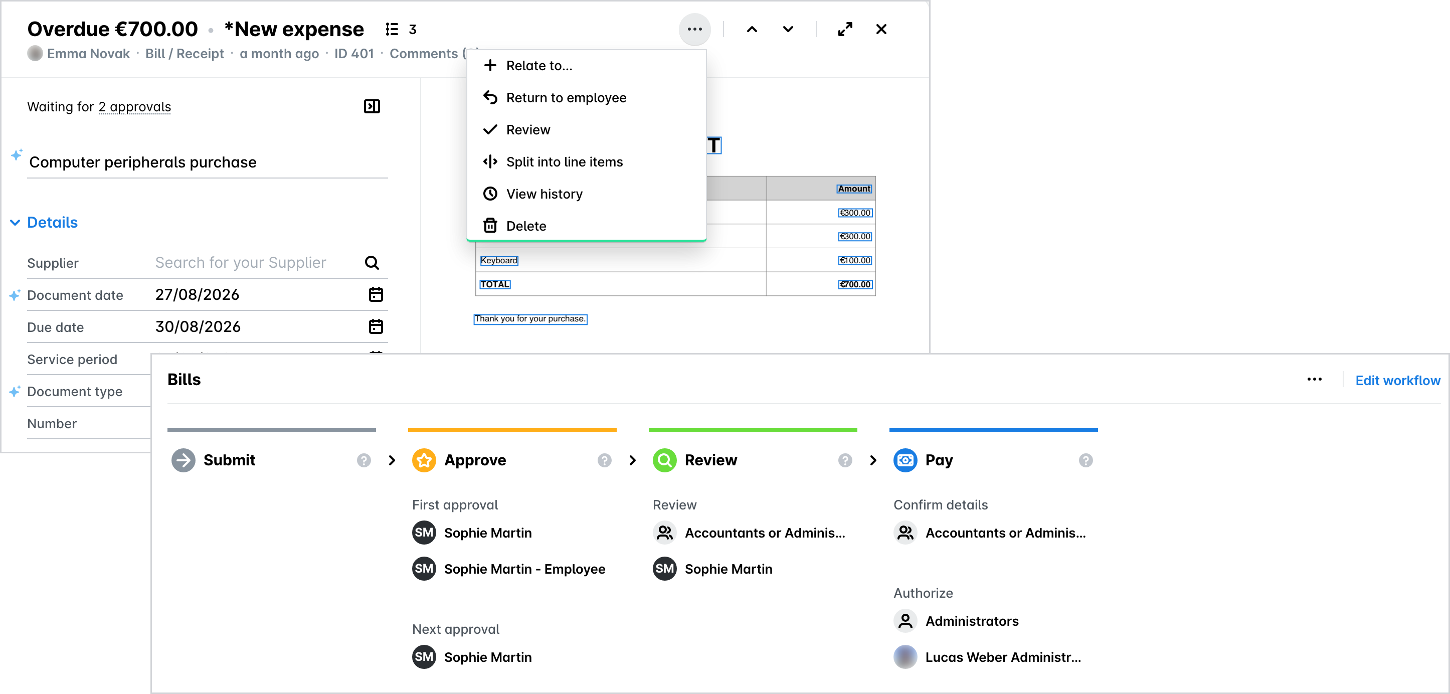The width and height of the screenshot is (1450, 694).
Task: Open calendar picker for Due date
Action: [376, 326]
